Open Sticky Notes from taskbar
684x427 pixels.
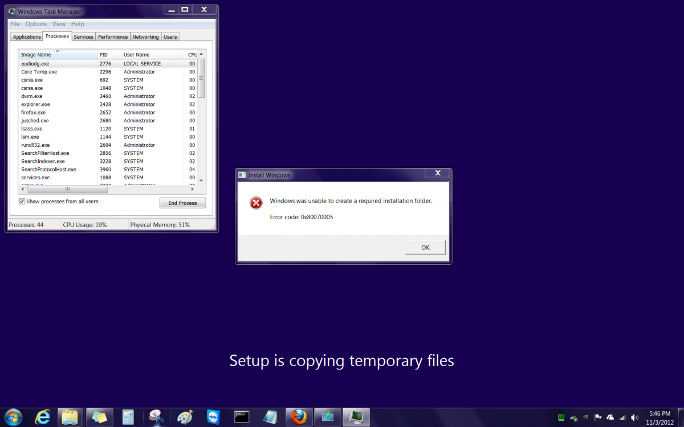coord(99,417)
